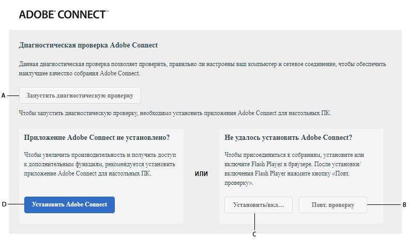The image size is (409, 240).
Task: Click the "Установить/вкл…" Flash Player button
Action: click(x=259, y=205)
